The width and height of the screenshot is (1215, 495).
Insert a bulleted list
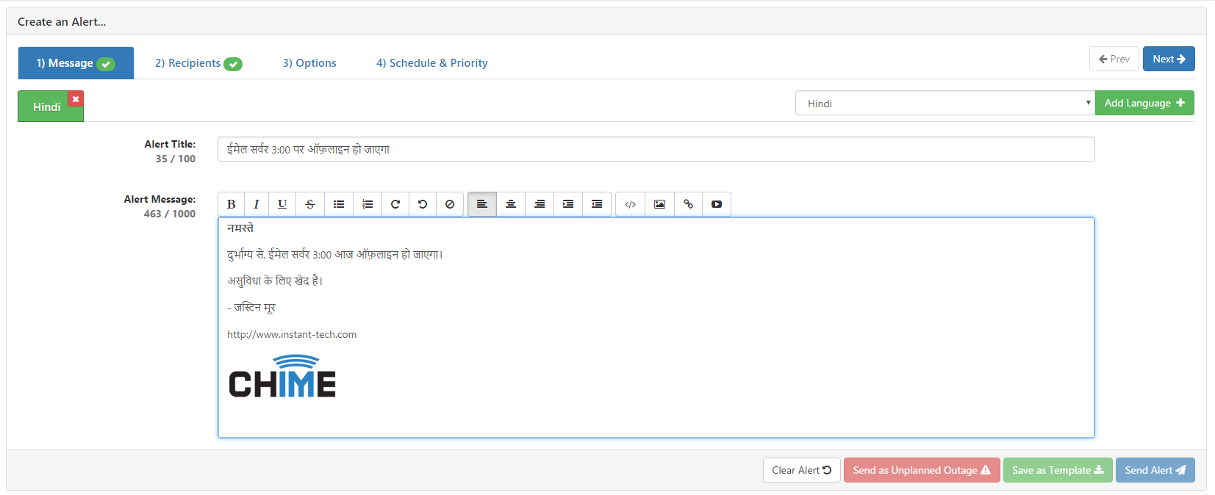click(x=339, y=204)
